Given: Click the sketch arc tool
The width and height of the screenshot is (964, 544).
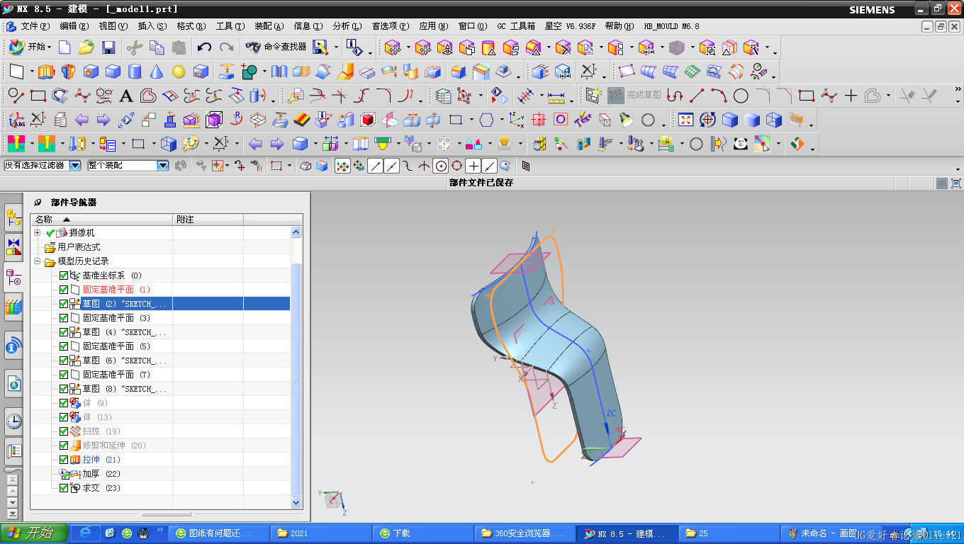Looking at the screenshot, I should [x=719, y=96].
